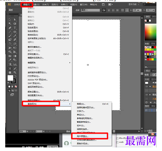Screen dimensions: 162x151
Task: Select the Eraser tool
Action: coord(15,40)
